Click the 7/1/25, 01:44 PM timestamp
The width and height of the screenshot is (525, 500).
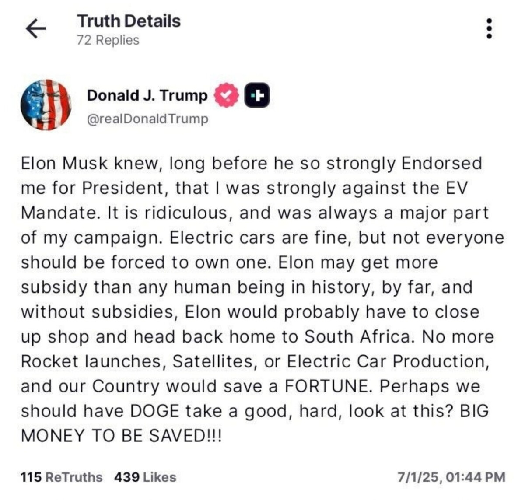tap(451, 477)
